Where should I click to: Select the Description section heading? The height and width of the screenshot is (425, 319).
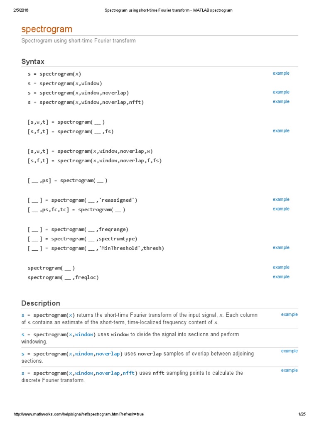[41, 303]
